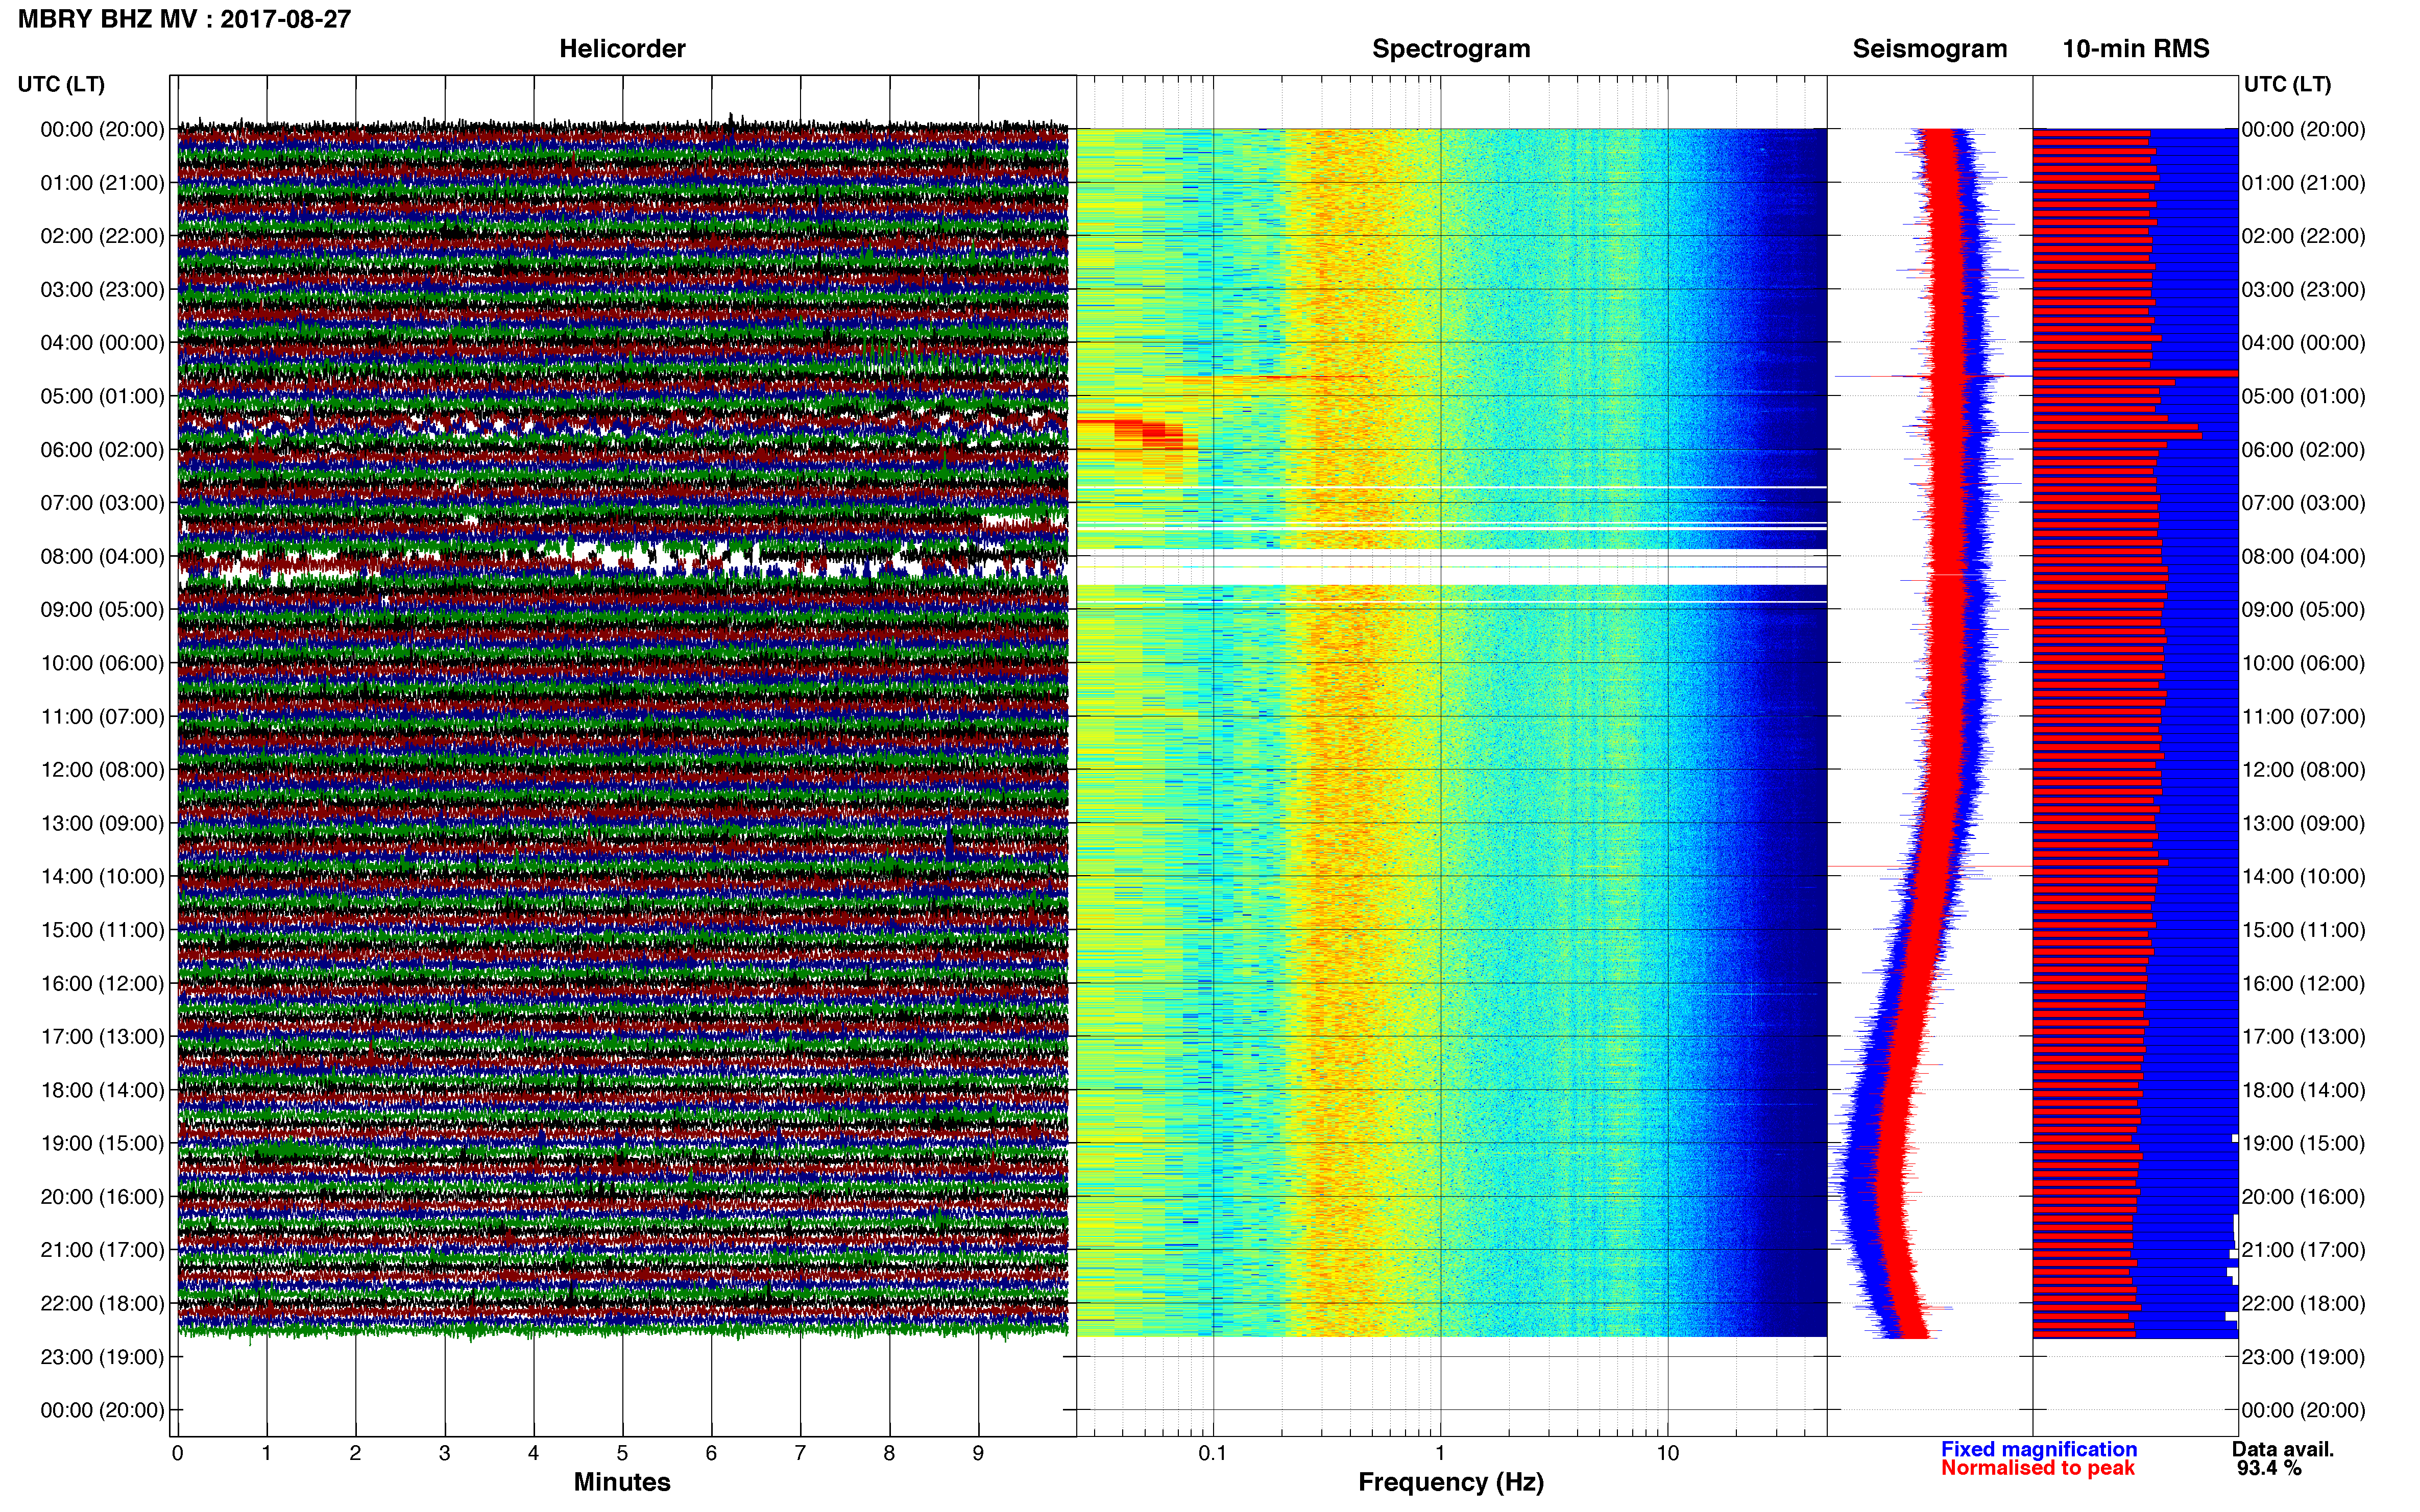
Task: Select the 'Frequency (Hz)' axis label
Action: [x=1450, y=1482]
